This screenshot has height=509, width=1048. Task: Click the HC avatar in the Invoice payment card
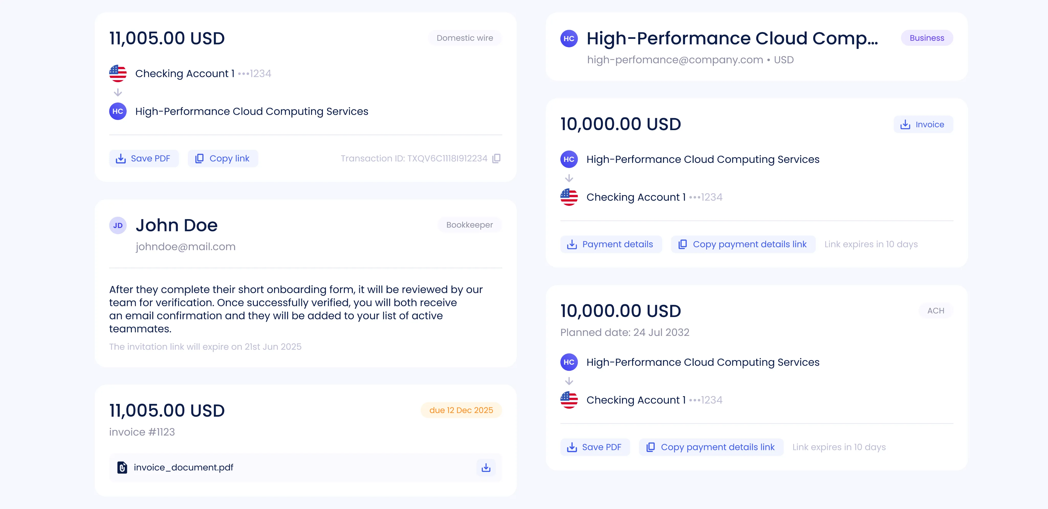click(569, 159)
